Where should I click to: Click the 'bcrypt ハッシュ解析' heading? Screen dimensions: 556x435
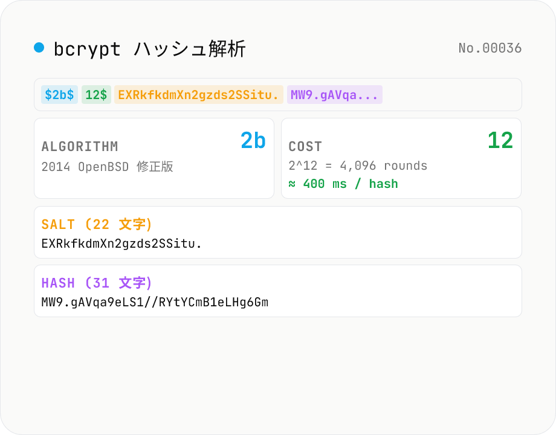tap(149, 48)
